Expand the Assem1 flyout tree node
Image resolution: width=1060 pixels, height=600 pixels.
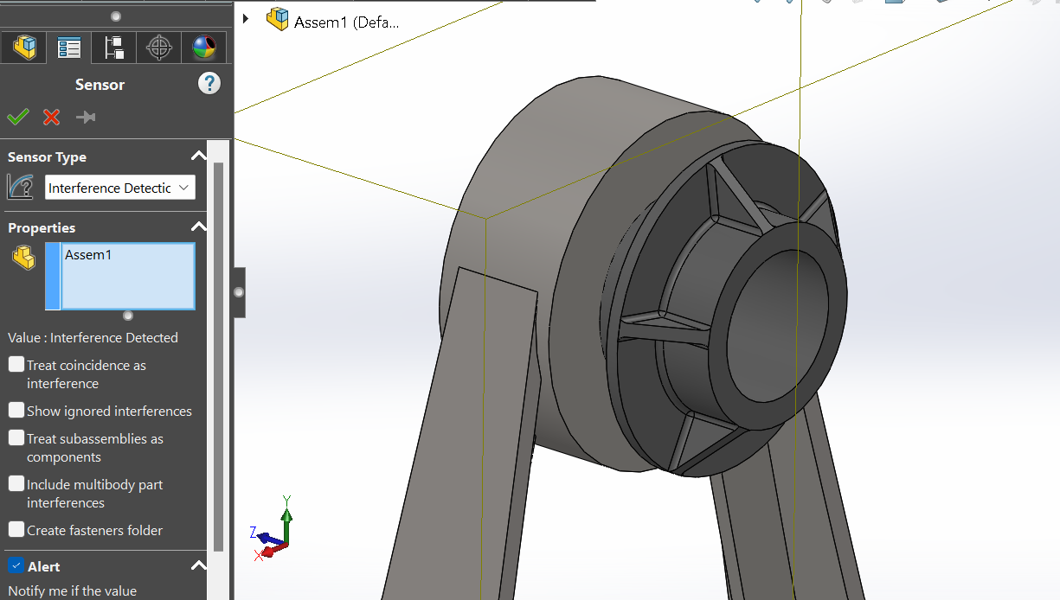point(247,19)
